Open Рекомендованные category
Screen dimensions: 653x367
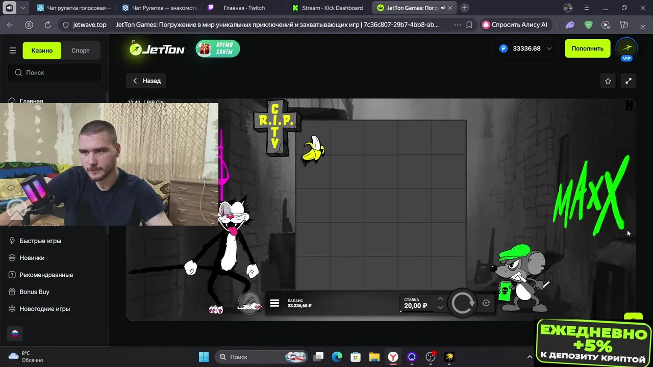point(46,274)
